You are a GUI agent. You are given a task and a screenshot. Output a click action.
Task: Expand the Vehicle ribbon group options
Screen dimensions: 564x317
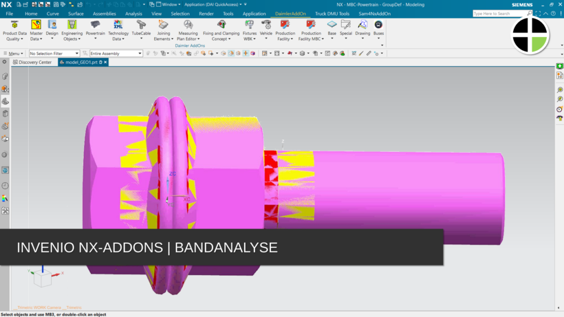click(267, 39)
